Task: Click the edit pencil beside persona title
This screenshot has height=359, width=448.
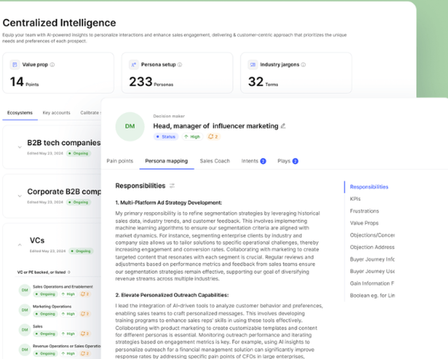Action: coord(283,126)
